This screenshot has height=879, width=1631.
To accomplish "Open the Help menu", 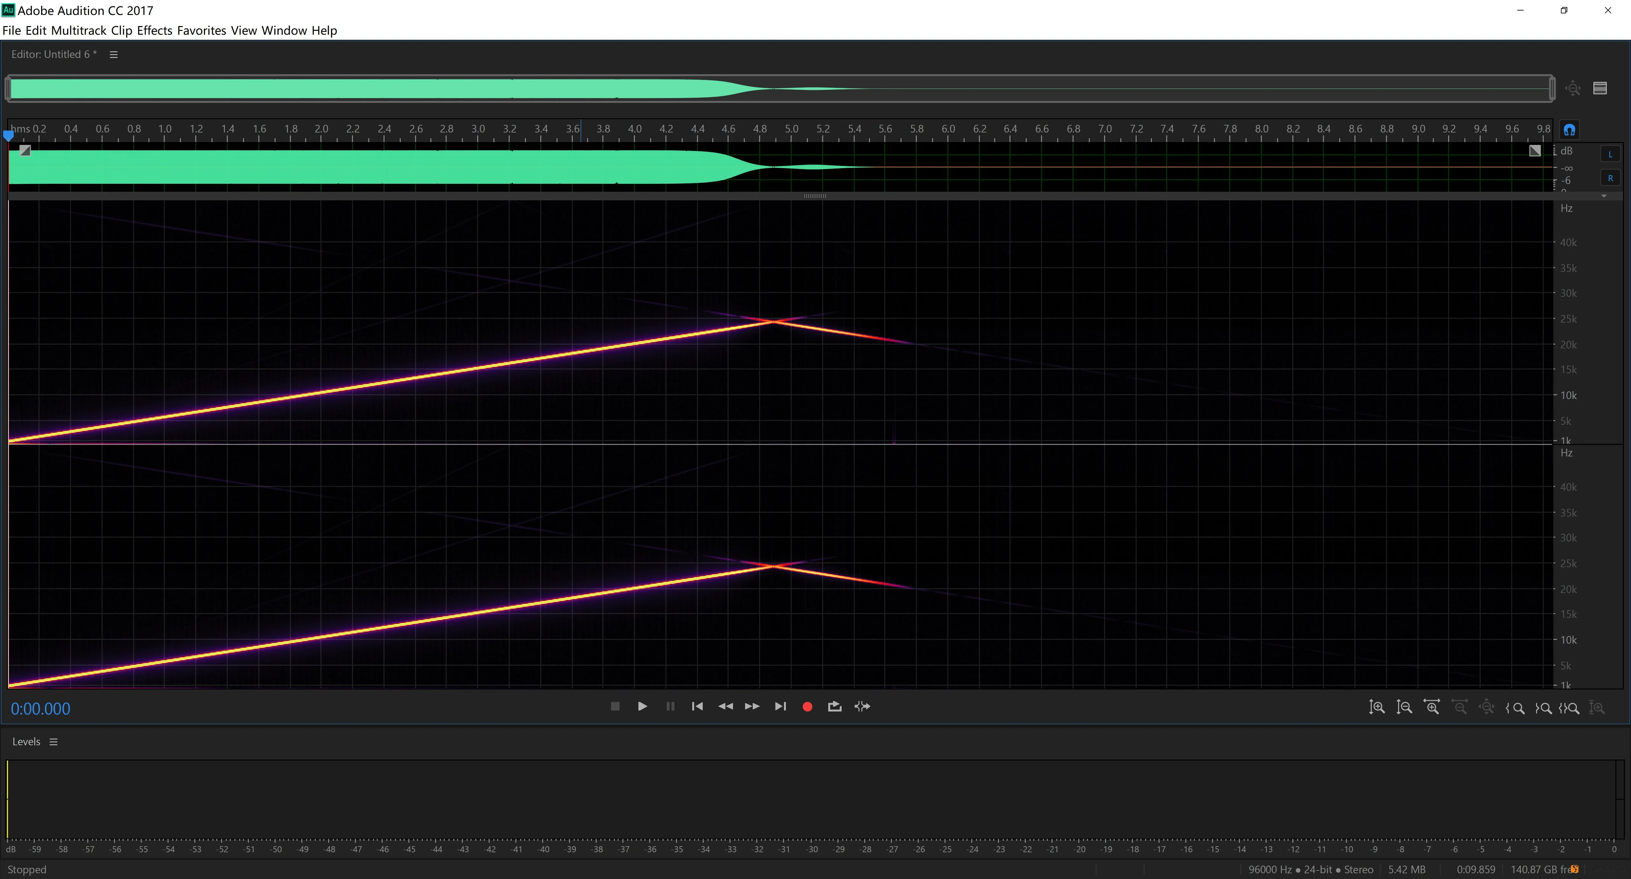I will coord(324,30).
